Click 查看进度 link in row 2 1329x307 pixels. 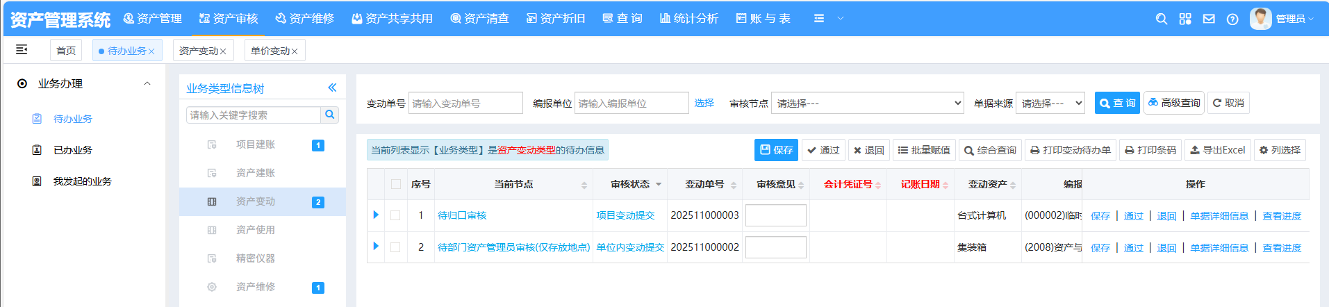click(1282, 248)
